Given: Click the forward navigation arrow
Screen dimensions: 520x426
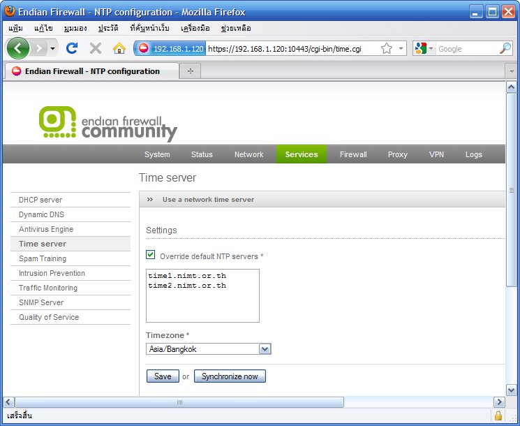Looking at the screenshot, I should tap(40, 49).
